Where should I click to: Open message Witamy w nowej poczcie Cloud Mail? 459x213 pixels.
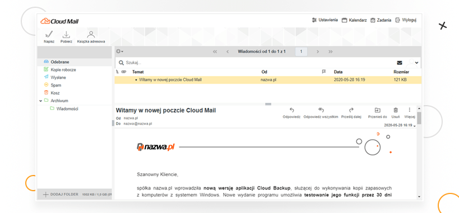[170, 79]
